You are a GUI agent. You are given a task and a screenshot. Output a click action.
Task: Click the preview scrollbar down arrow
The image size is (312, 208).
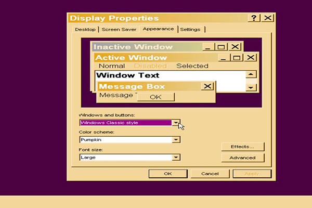251,87
